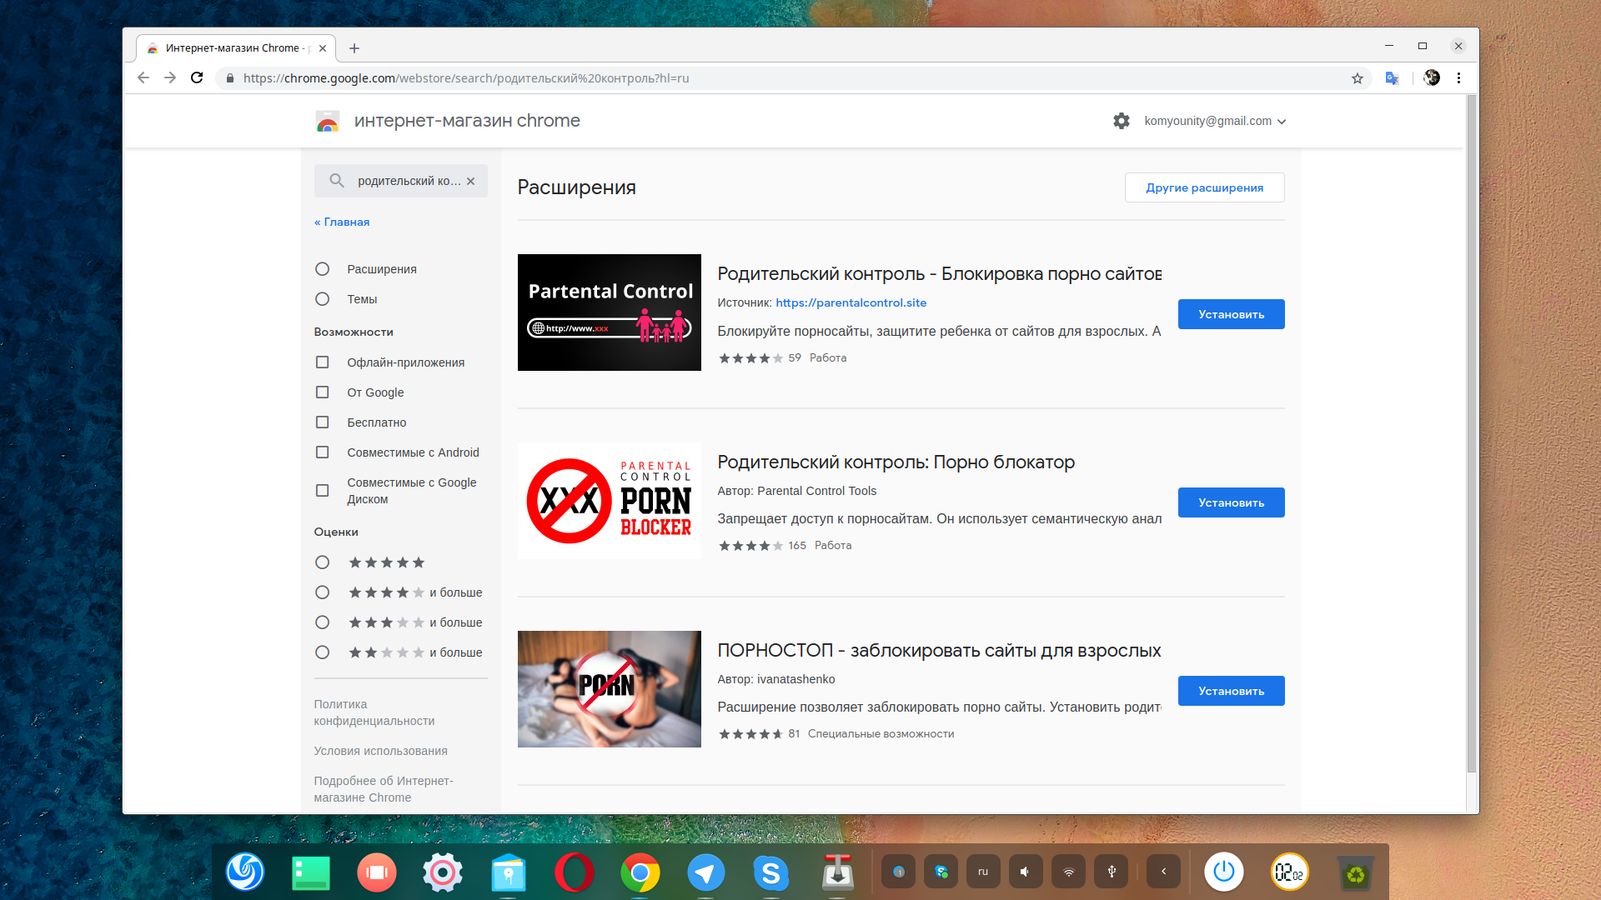Open the blue store bag dock app
Viewport: 1601px width, 900px height.
pos(509,872)
